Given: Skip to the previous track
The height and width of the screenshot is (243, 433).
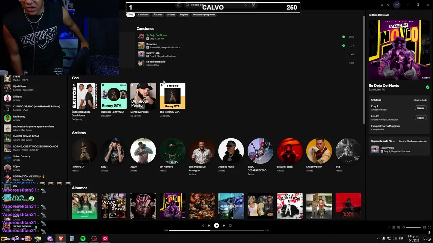Looking at the screenshot, I should [209, 225].
